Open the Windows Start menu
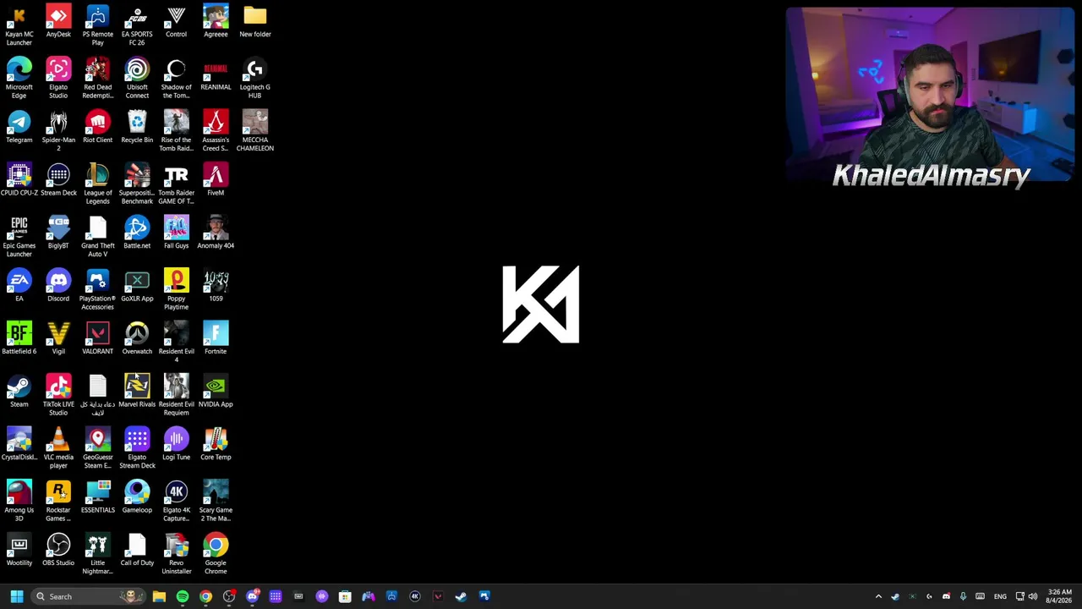1082x609 pixels. (17, 596)
